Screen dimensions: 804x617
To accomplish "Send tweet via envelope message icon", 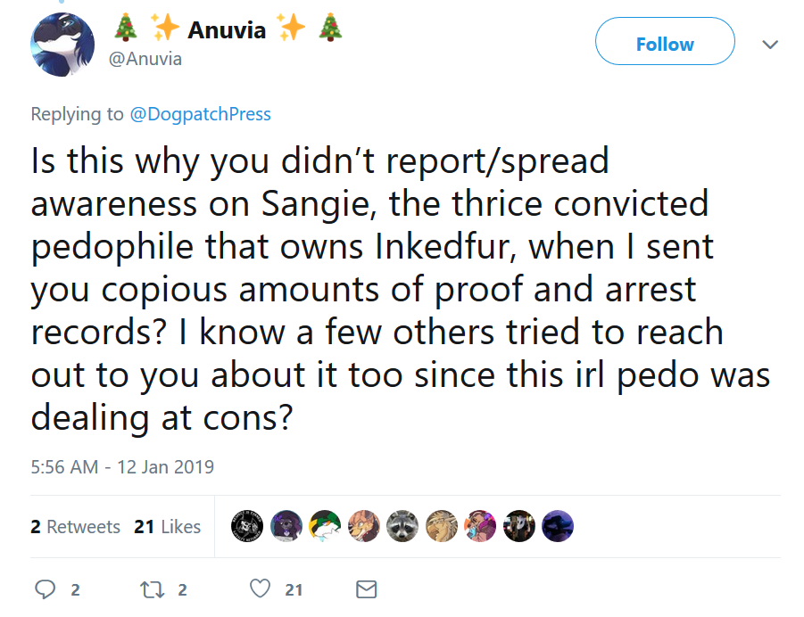I will coord(367,589).
